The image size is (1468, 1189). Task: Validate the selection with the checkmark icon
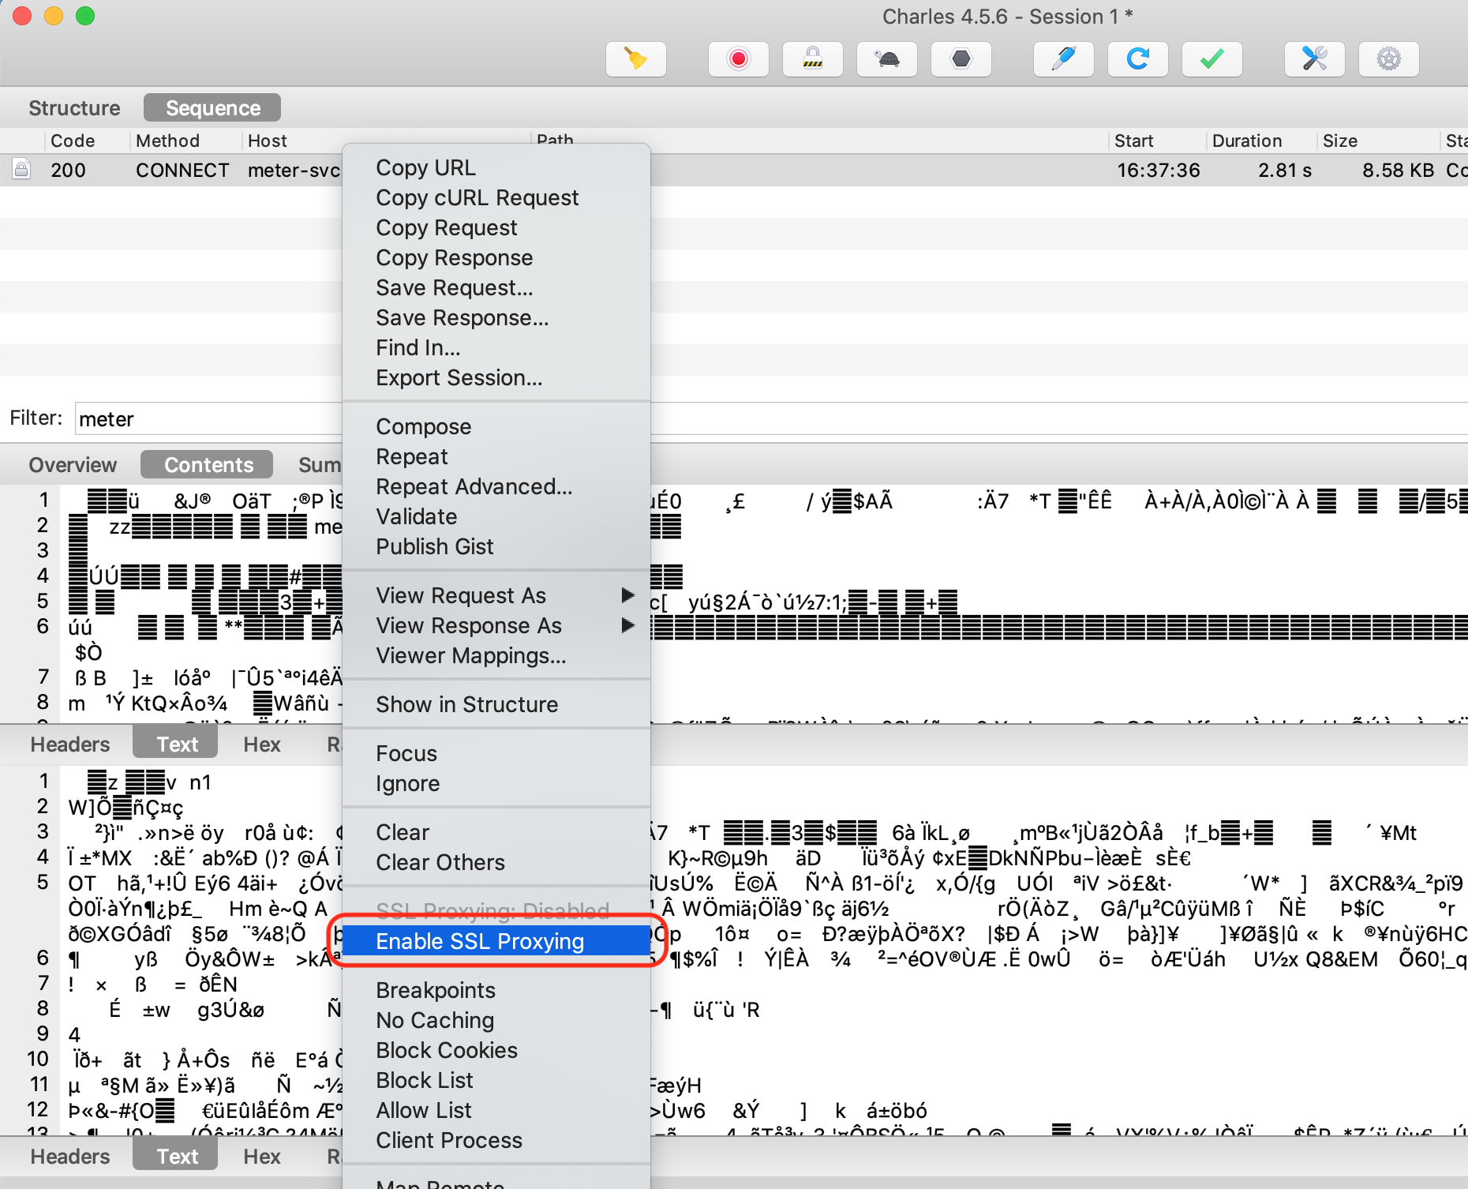(1211, 58)
